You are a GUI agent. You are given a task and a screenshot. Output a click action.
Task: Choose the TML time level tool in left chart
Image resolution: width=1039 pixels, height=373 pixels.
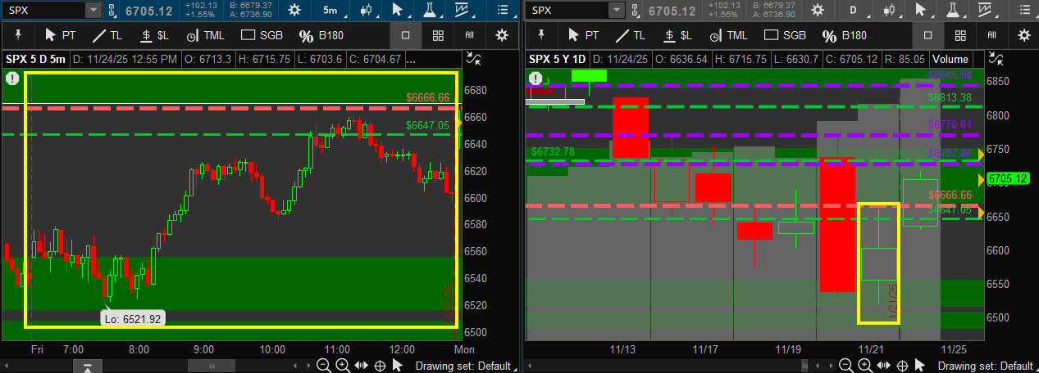(x=203, y=36)
